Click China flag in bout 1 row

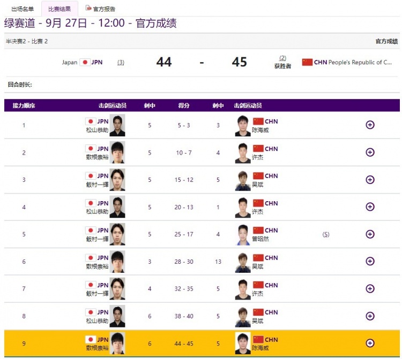tap(258, 121)
